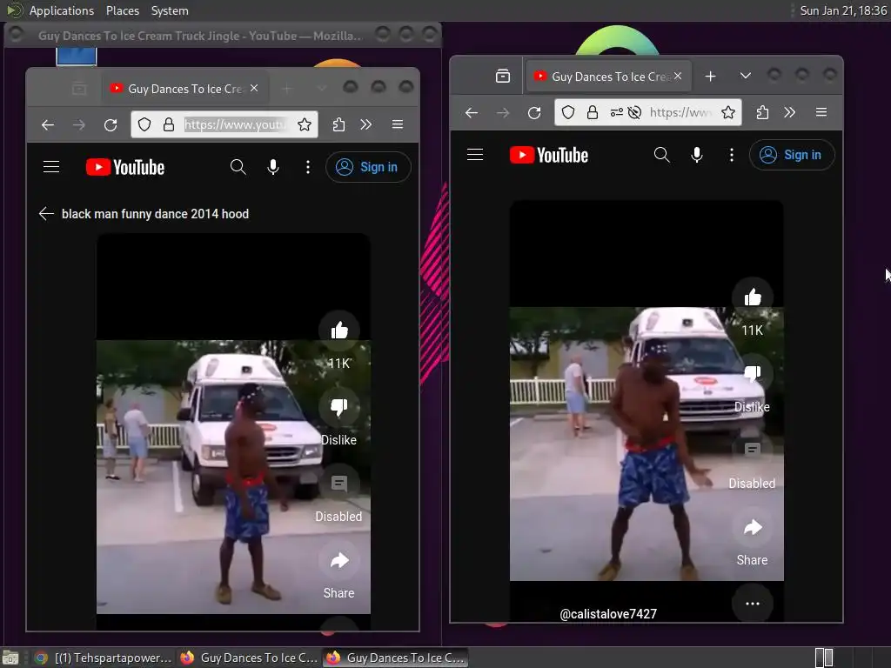The image size is (891, 668).
Task: Select 'Guy Dances To Ice Cre' tab left window
Action: click(184, 89)
